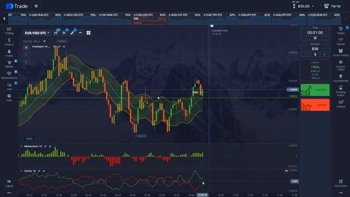Screen dimensions: 350x197
Task: Add current asset to favorites star
Action: point(36,6)
